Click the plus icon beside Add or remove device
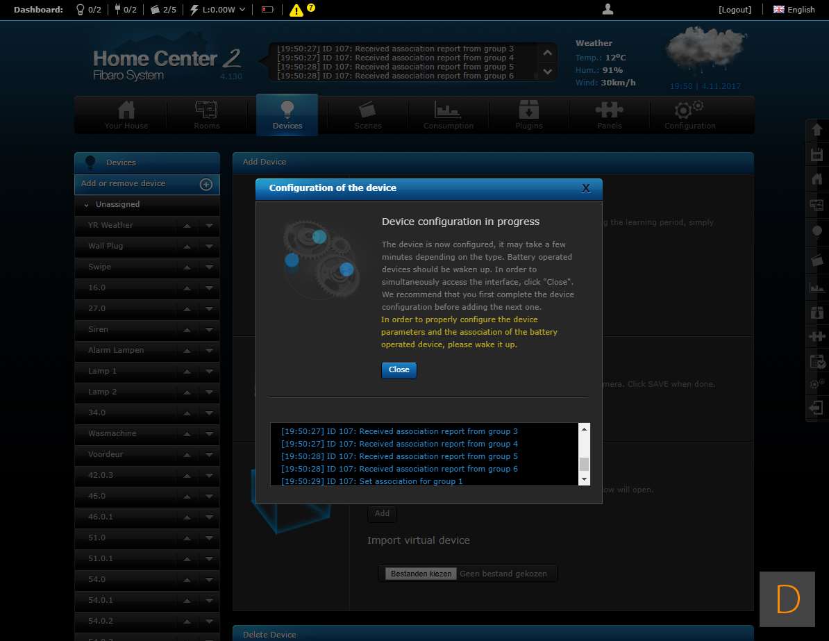The height and width of the screenshot is (641, 829). [206, 184]
